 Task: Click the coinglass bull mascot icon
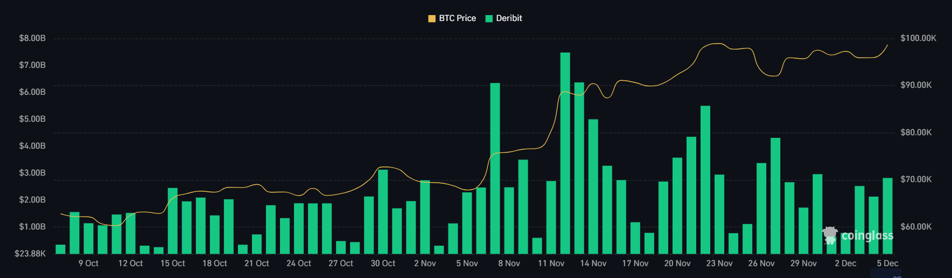point(830,235)
